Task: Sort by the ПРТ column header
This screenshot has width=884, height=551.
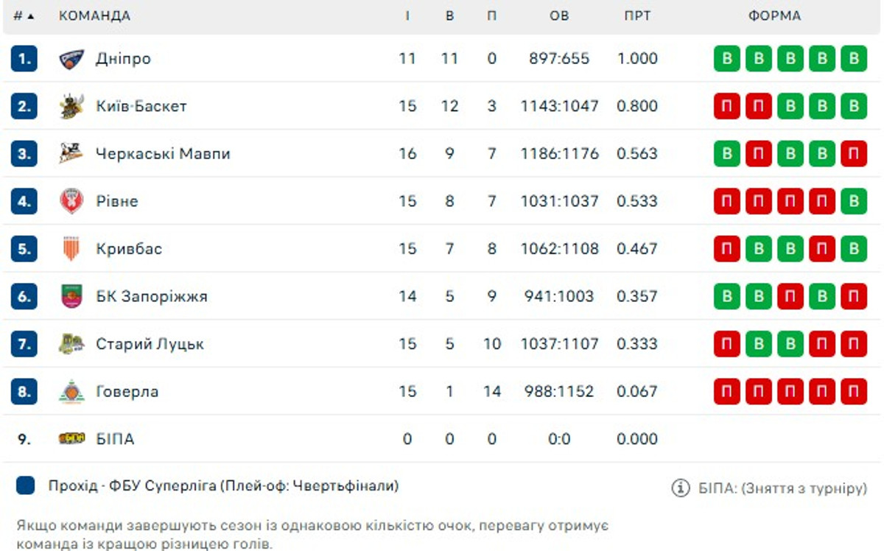Action: pos(637,15)
